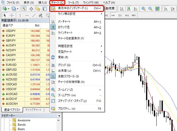Open the ウィンドウ (W) menu
Image resolution: width=177 pixels, height=131 pixels.
(x=91, y=3)
